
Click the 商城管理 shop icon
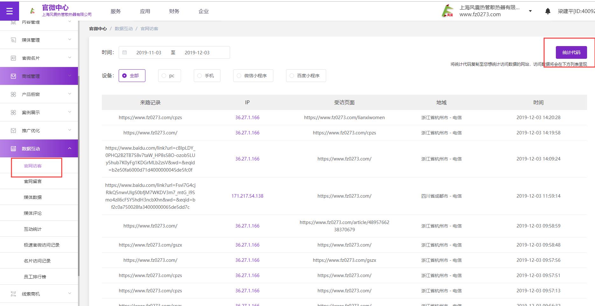click(x=13, y=76)
